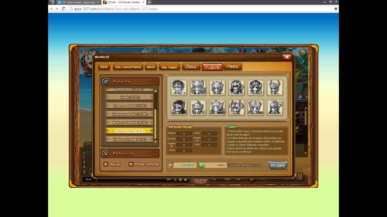Select the Nobreza Perfeita 0/10 set
387x217 pixels.
[x=129, y=123]
